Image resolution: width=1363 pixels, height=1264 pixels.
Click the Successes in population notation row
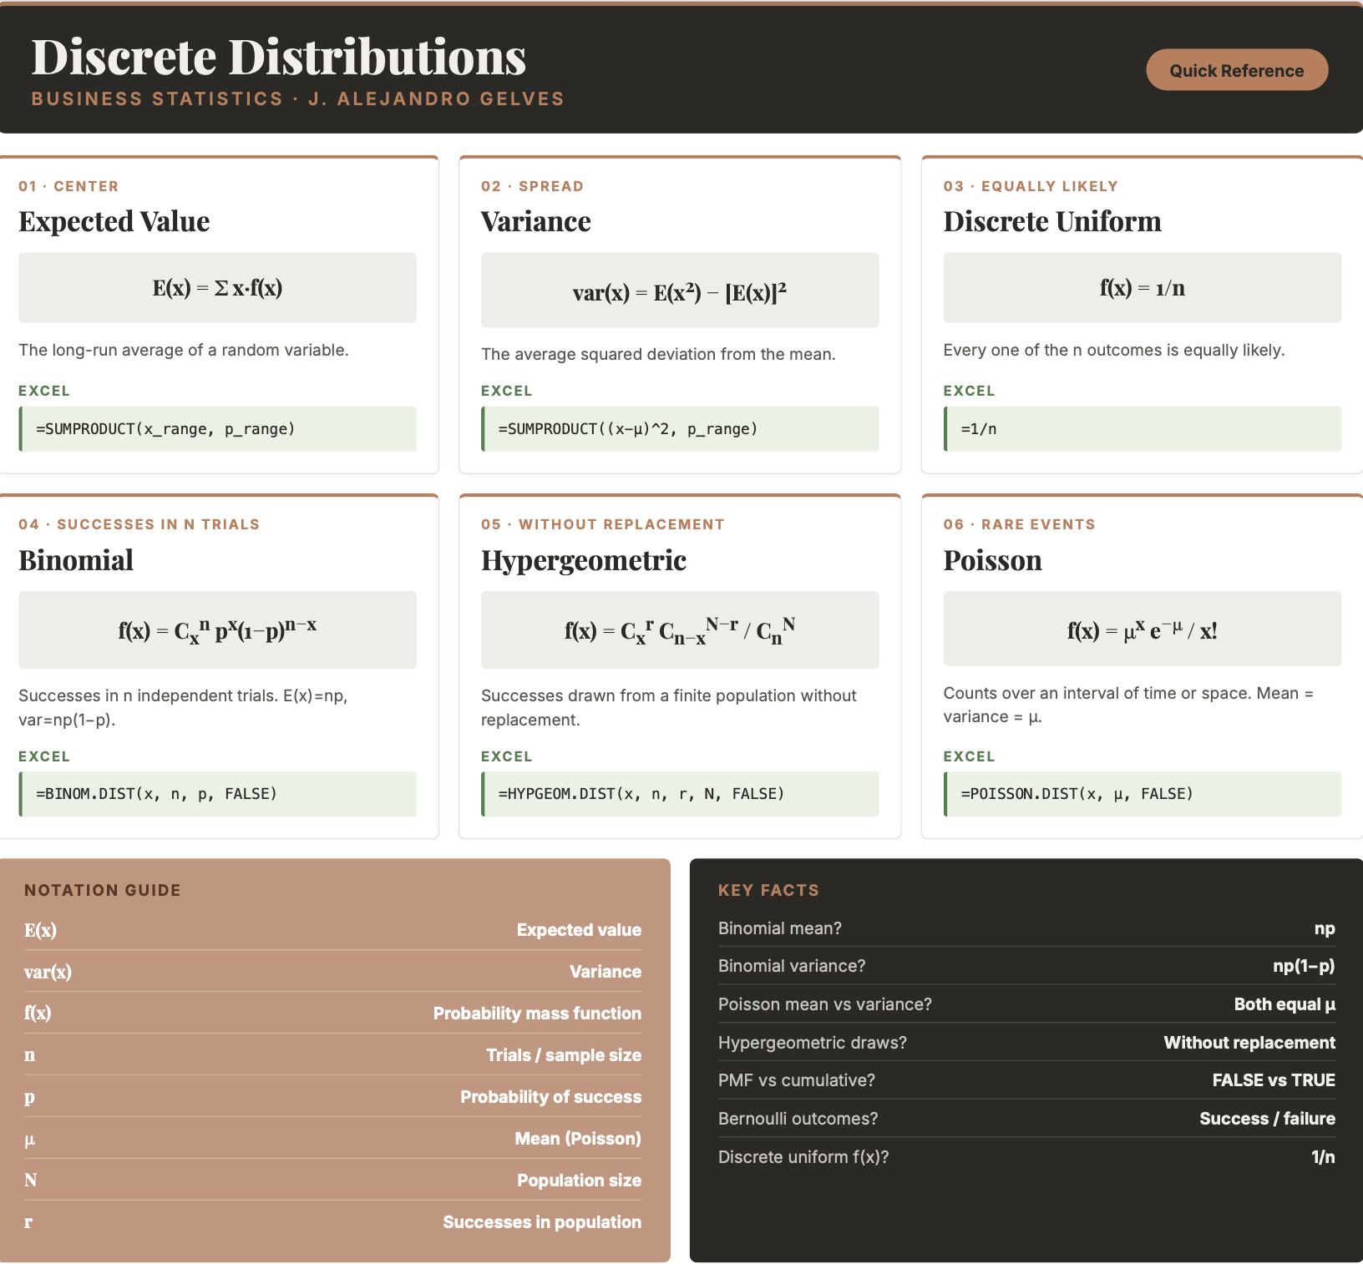pos(332,1221)
